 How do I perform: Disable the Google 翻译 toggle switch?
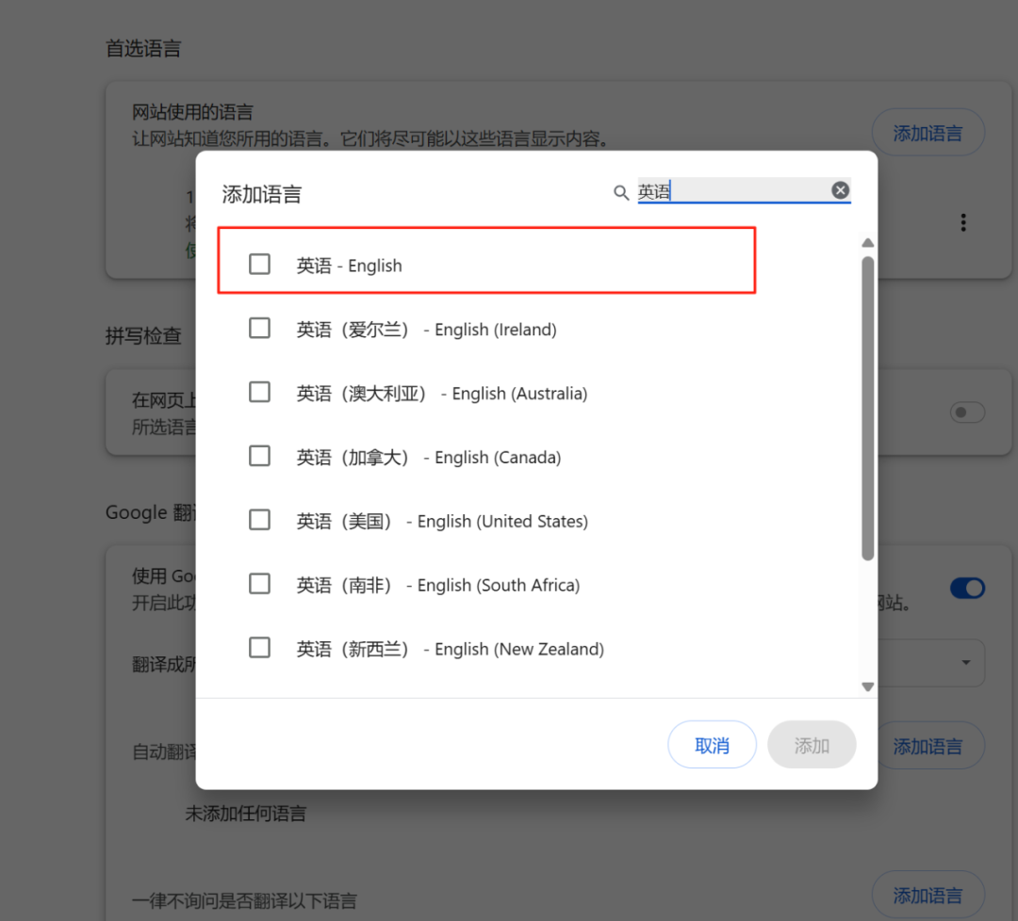(967, 588)
